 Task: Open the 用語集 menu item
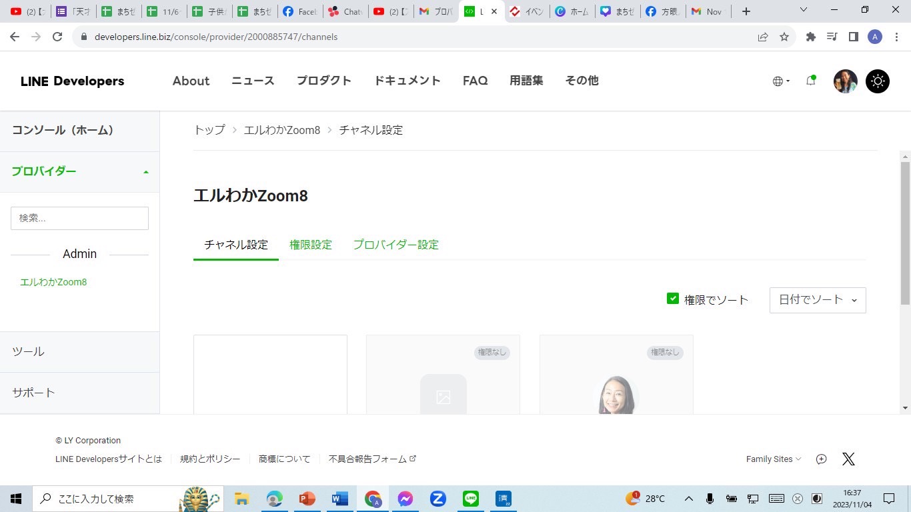[526, 81]
